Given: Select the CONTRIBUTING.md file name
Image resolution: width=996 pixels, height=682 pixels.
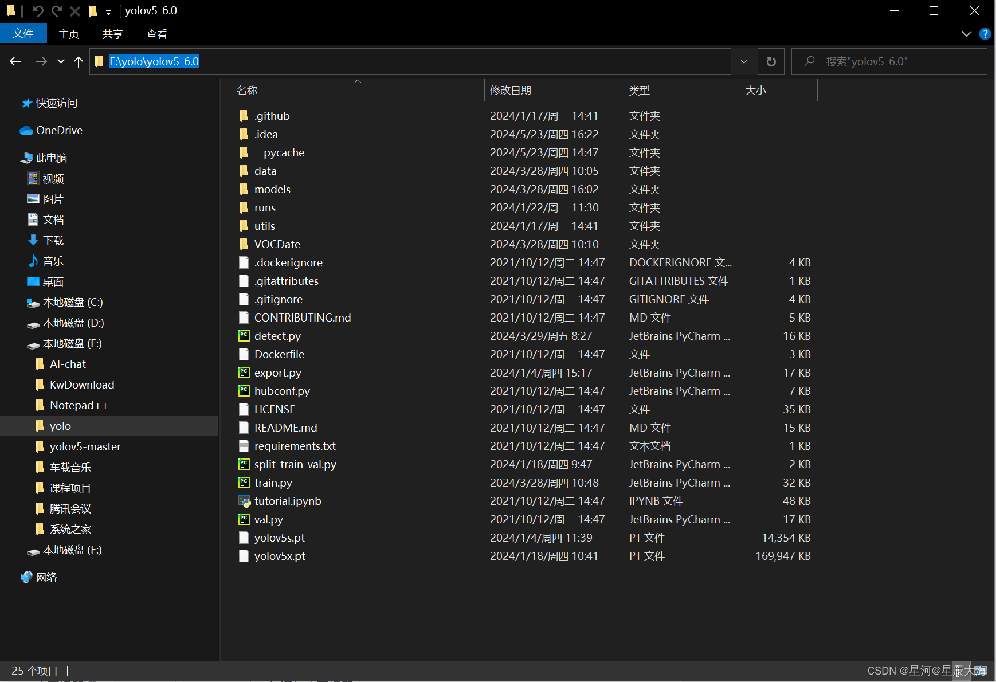Looking at the screenshot, I should click(303, 318).
